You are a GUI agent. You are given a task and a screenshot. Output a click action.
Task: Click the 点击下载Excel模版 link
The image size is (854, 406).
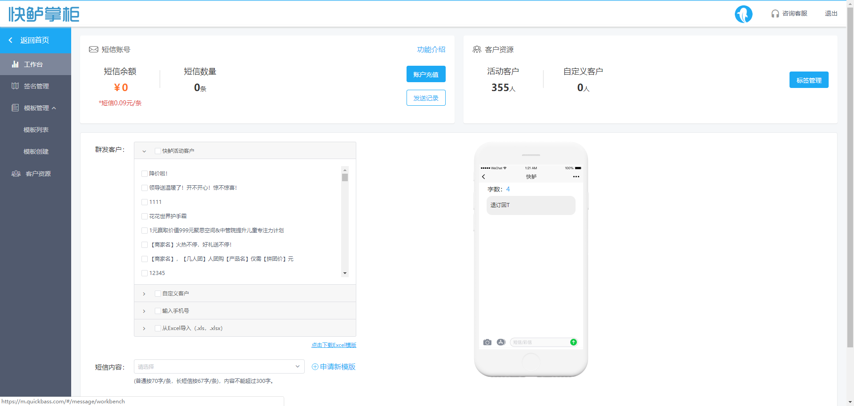click(334, 345)
